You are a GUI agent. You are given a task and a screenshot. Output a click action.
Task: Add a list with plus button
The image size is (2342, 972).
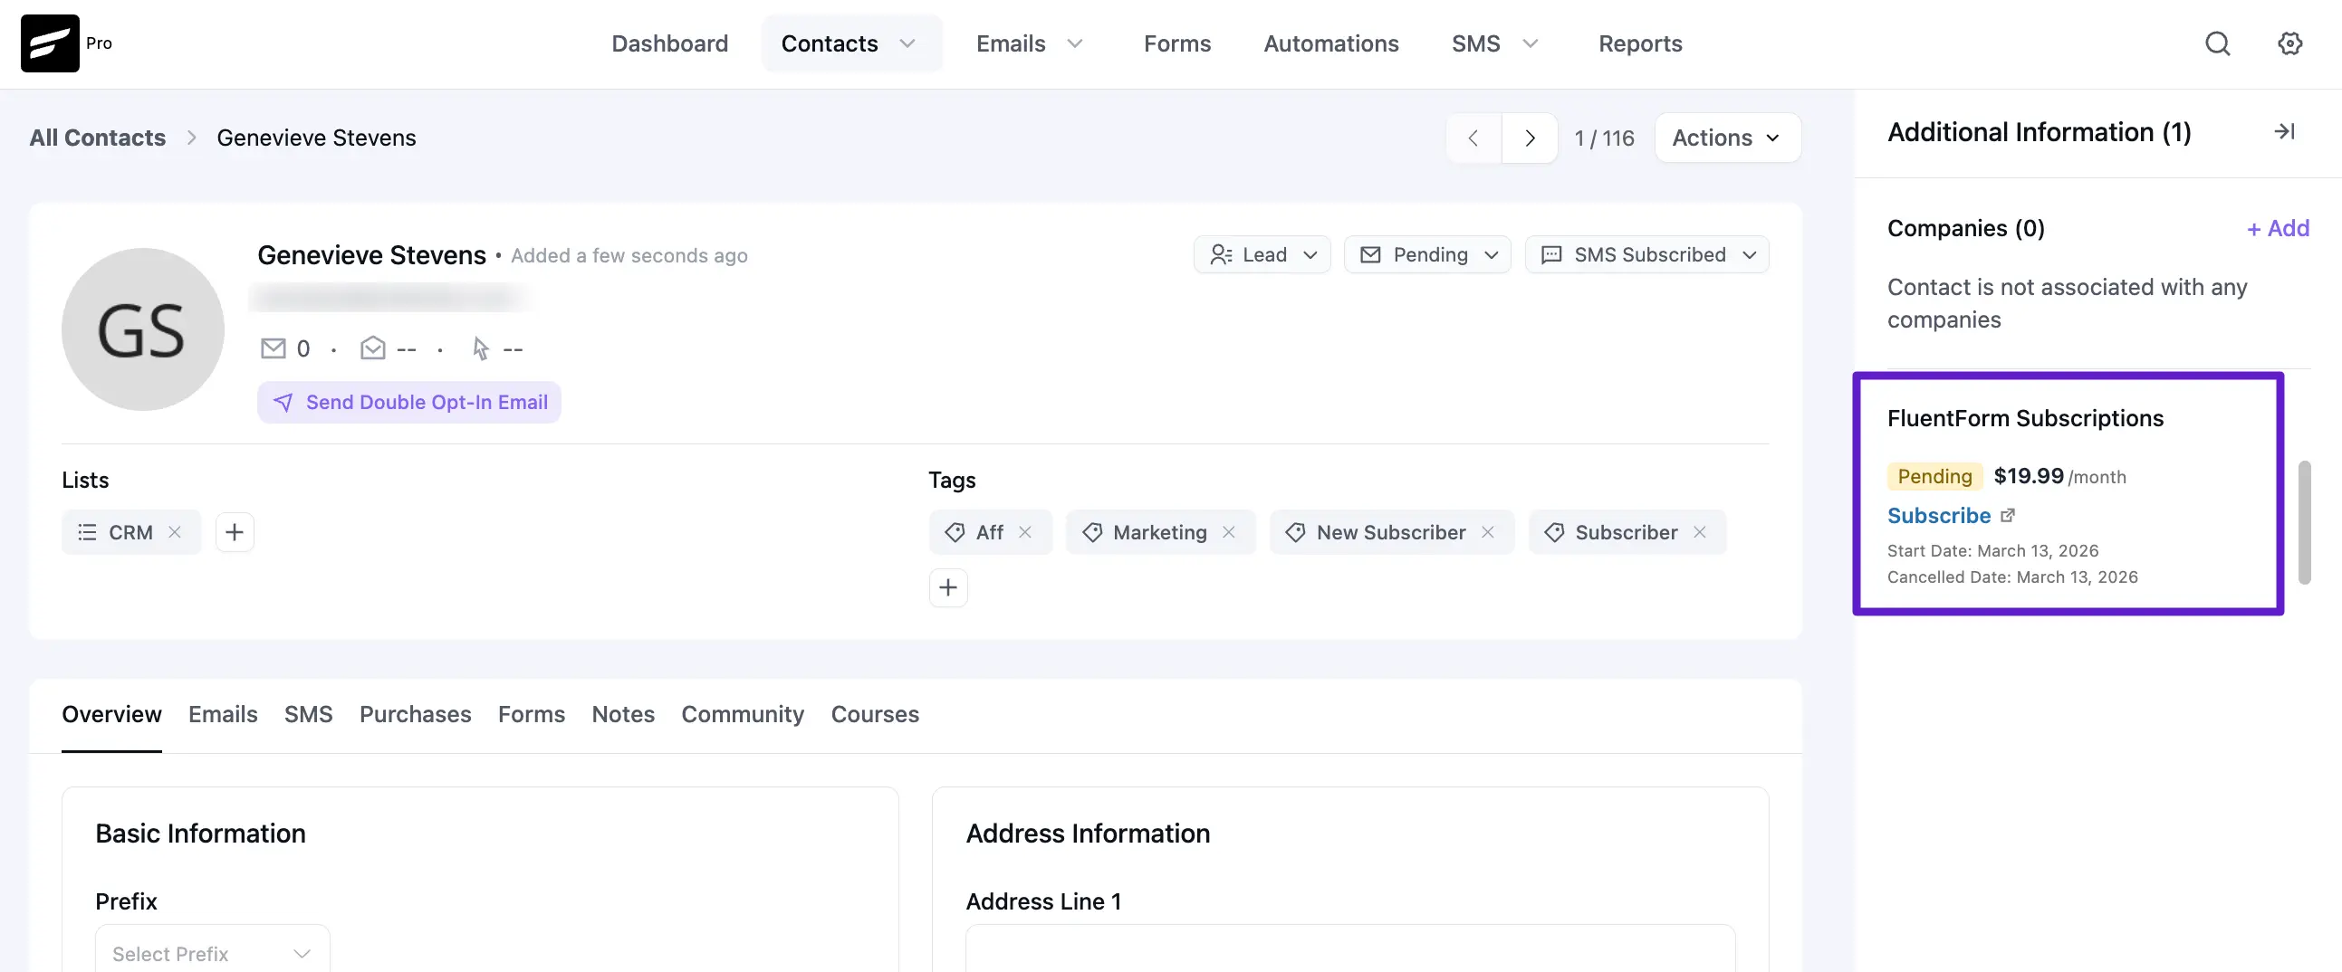(x=235, y=532)
